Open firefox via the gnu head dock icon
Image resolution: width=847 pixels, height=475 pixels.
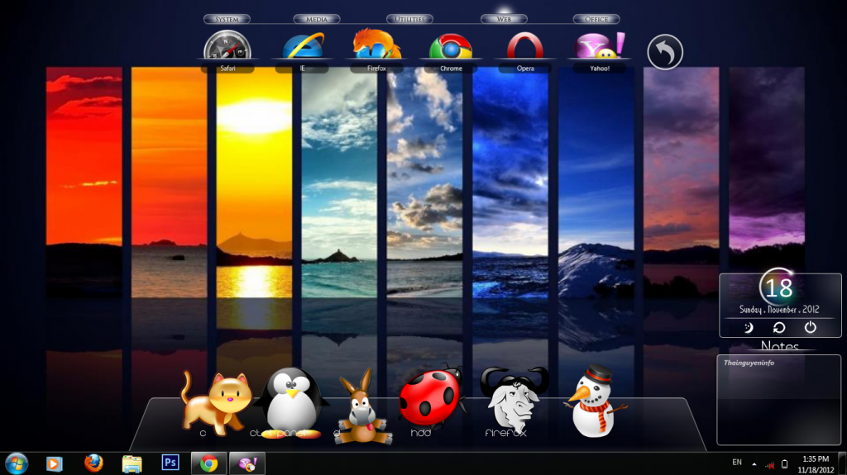[514, 398]
